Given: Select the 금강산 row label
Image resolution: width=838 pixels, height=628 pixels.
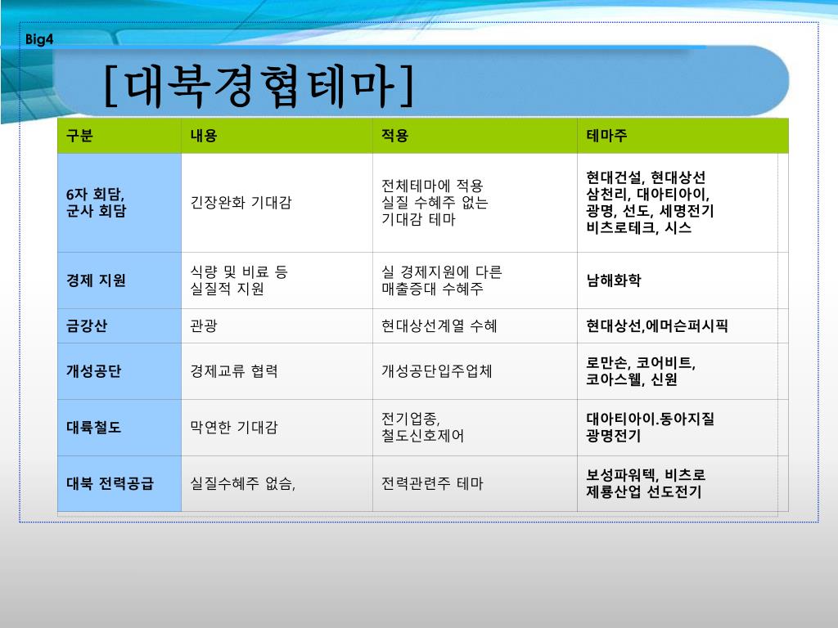Looking at the screenshot, I should [x=119, y=325].
